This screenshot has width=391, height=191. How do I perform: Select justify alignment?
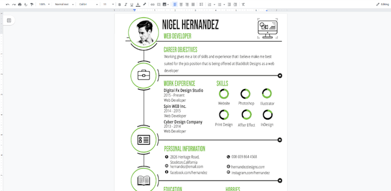(193, 5)
